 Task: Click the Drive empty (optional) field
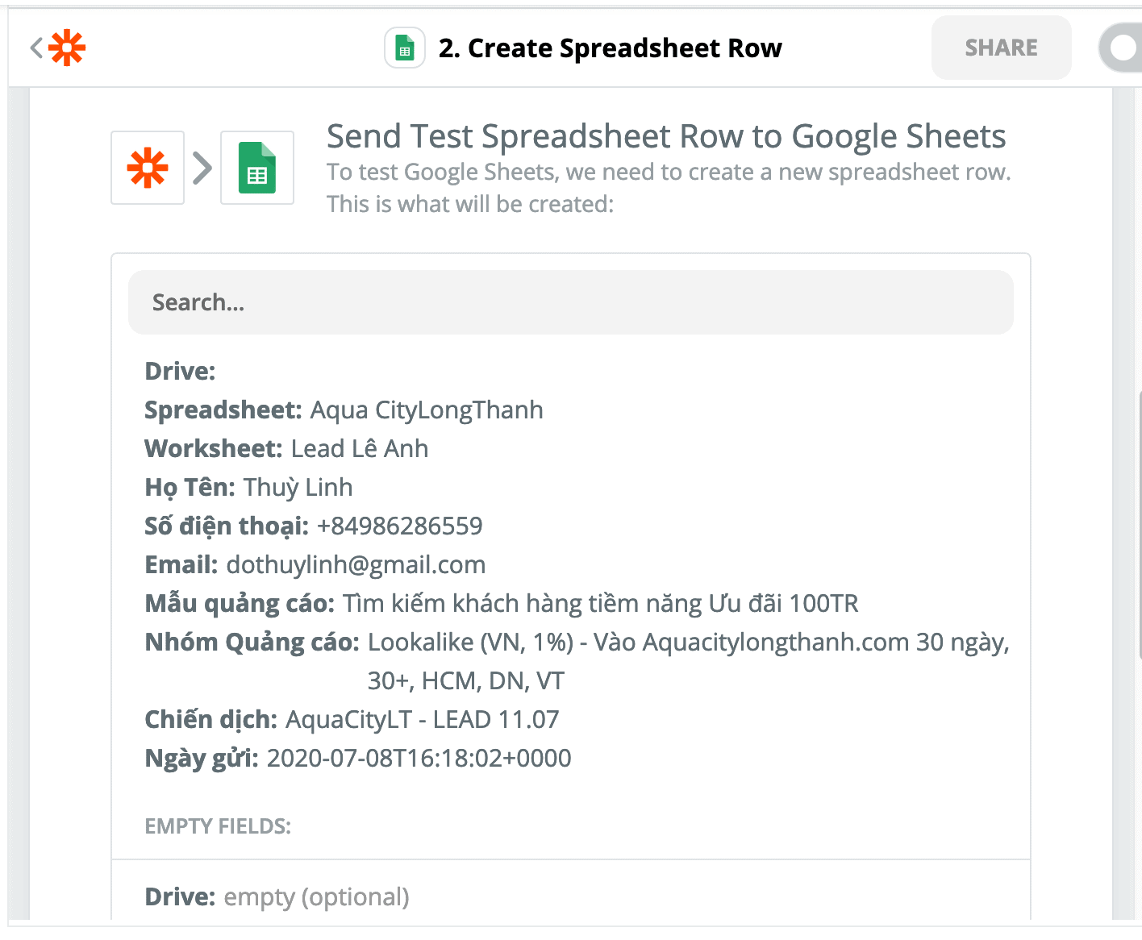tap(277, 896)
